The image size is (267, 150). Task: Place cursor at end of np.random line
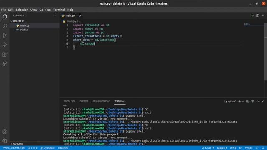point(95,44)
